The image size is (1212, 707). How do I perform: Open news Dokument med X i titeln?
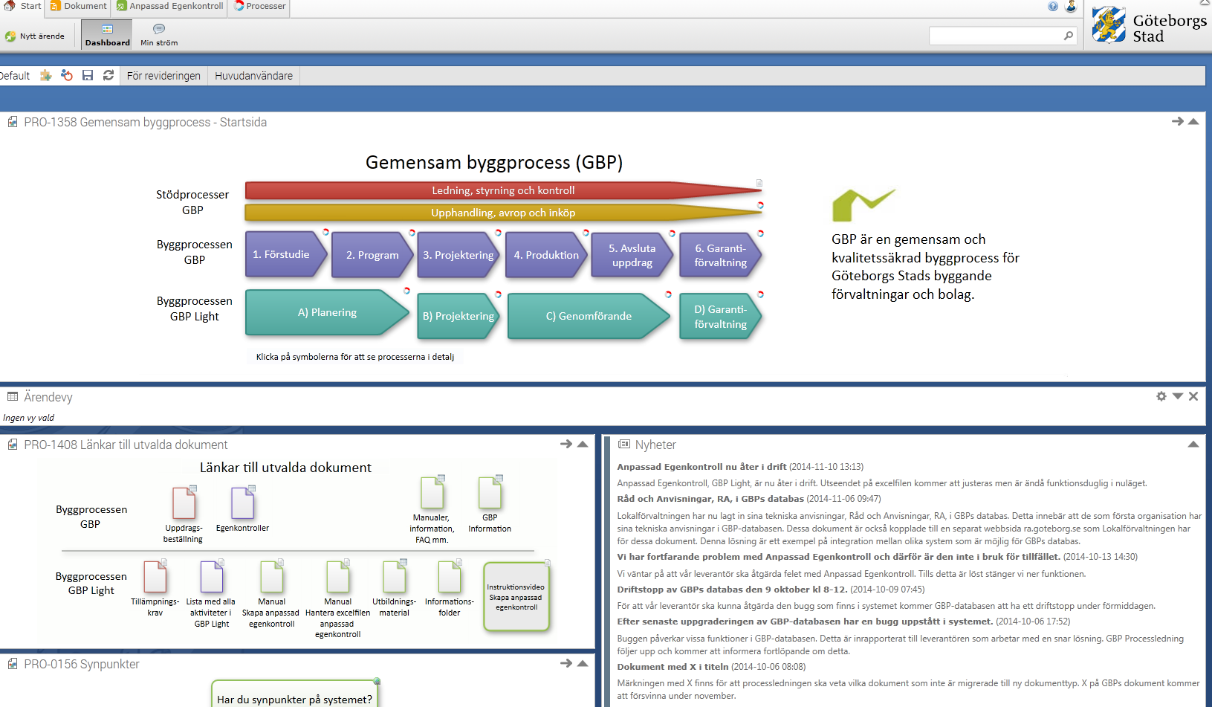click(x=673, y=667)
